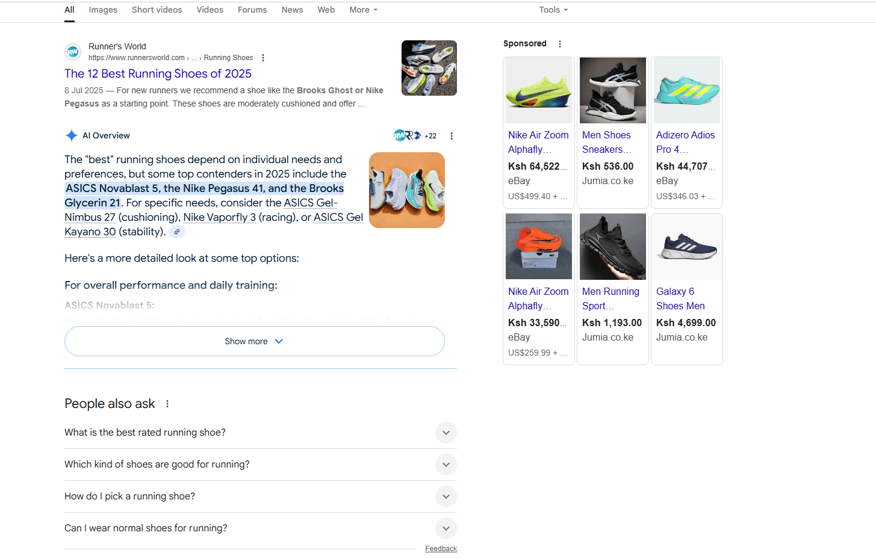
Task: Switch to the Forums tab
Action: click(x=252, y=10)
